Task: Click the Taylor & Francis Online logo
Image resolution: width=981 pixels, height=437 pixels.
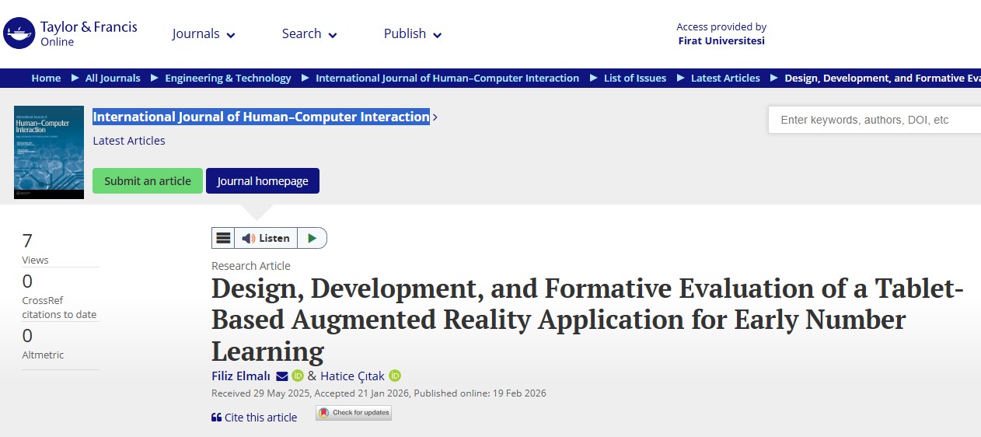Action: pyautogui.click(x=70, y=33)
